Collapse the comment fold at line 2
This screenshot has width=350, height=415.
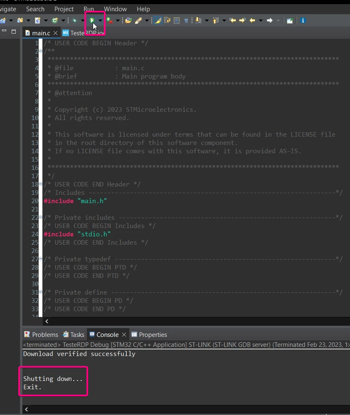(x=40, y=51)
